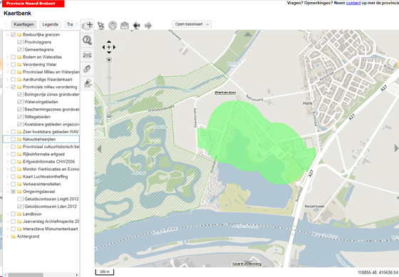Switch to the Legenda tab
The width and height of the screenshot is (399, 277).
pyautogui.click(x=50, y=24)
